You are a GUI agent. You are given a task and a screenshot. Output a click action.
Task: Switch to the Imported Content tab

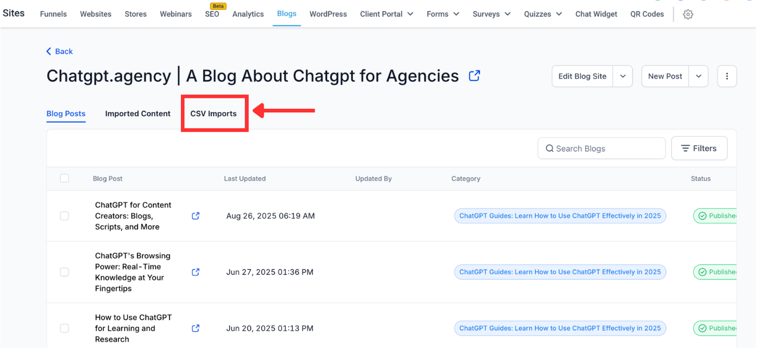coord(137,113)
